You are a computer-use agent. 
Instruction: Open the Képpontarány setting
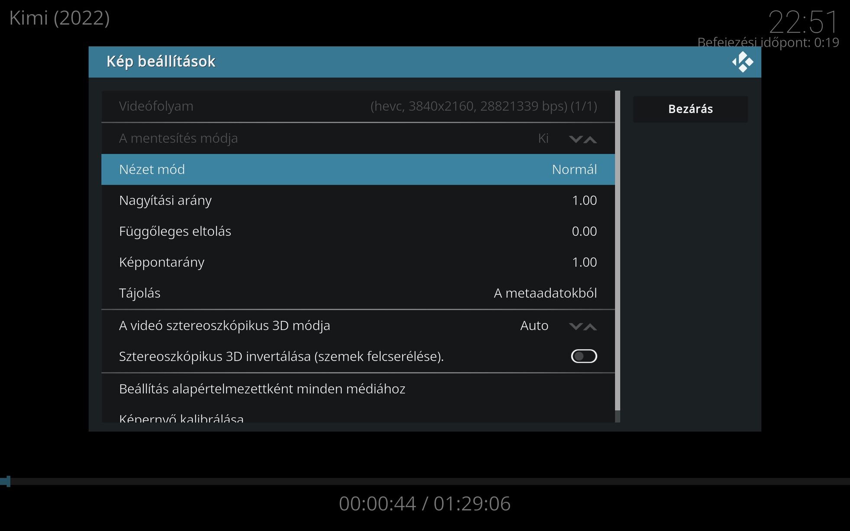click(358, 262)
